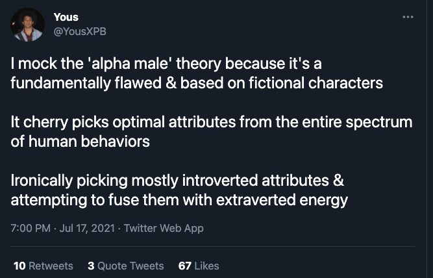The height and width of the screenshot is (278, 433).
Task: Click the number 10 retweet count
Action: (x=19, y=266)
